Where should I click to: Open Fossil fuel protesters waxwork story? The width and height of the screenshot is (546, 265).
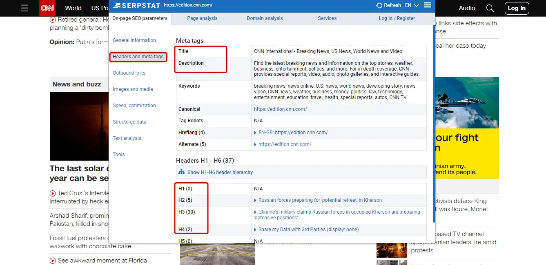click(x=79, y=242)
